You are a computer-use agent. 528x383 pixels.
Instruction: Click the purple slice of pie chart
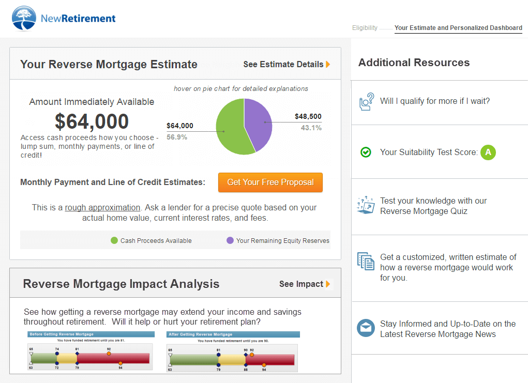pyautogui.click(x=259, y=121)
